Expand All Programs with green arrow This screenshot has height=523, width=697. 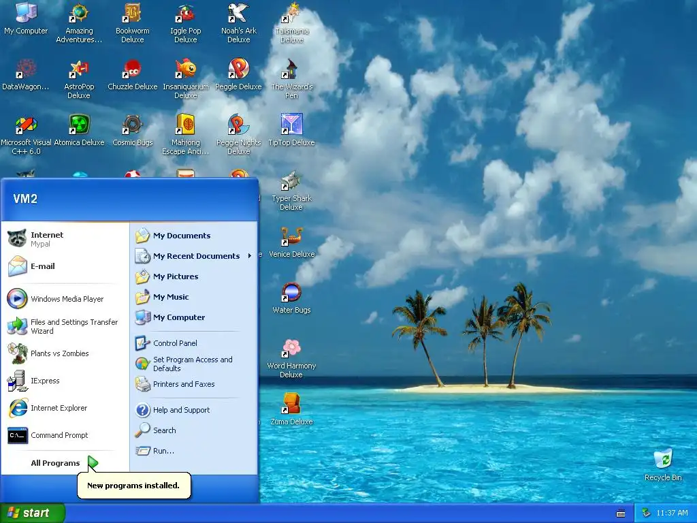[65, 463]
